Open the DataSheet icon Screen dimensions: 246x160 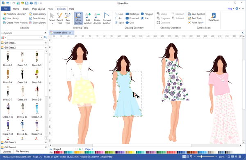213,17
